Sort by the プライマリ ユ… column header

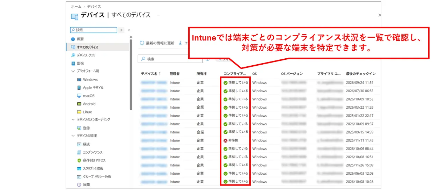[329, 74]
